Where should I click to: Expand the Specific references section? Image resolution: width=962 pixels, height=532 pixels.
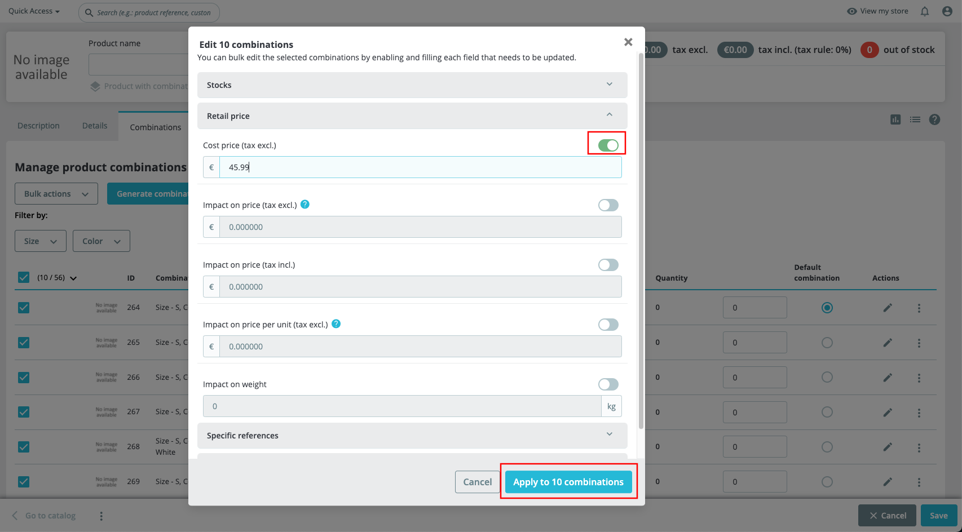click(x=412, y=436)
